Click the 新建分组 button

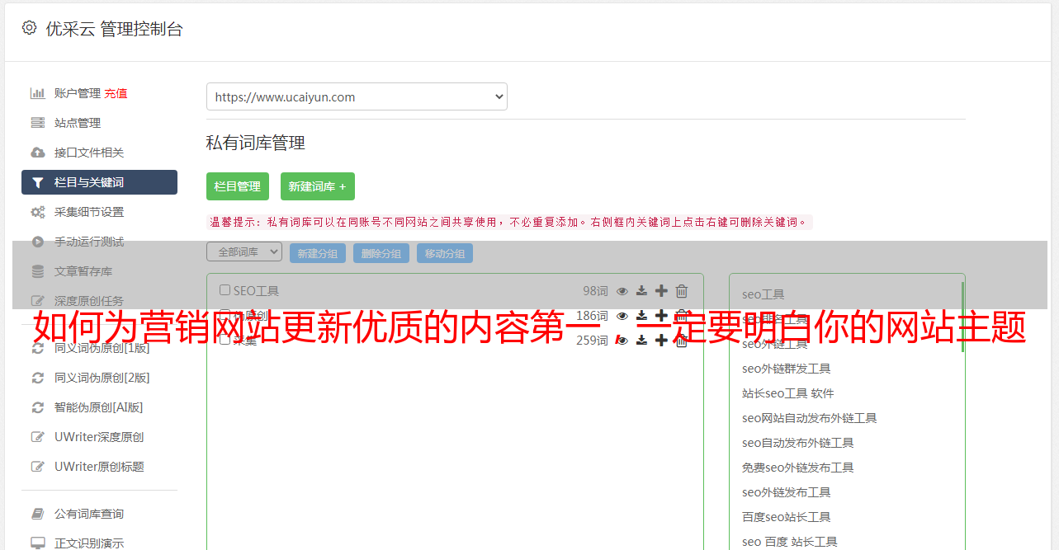pyautogui.click(x=318, y=253)
